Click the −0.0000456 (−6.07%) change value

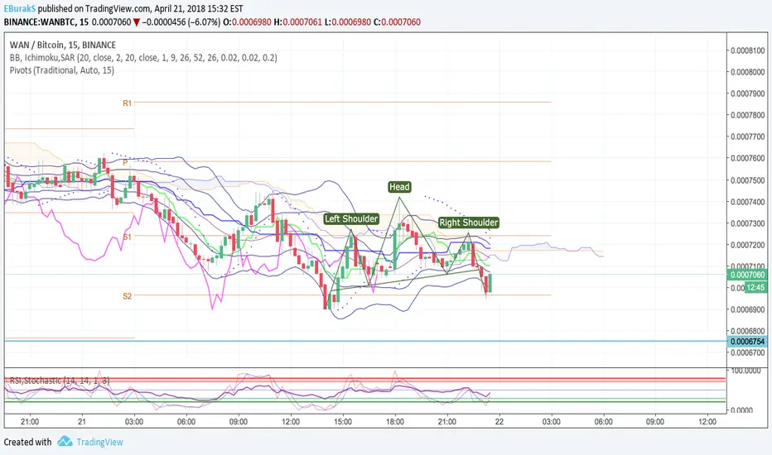[x=181, y=22]
